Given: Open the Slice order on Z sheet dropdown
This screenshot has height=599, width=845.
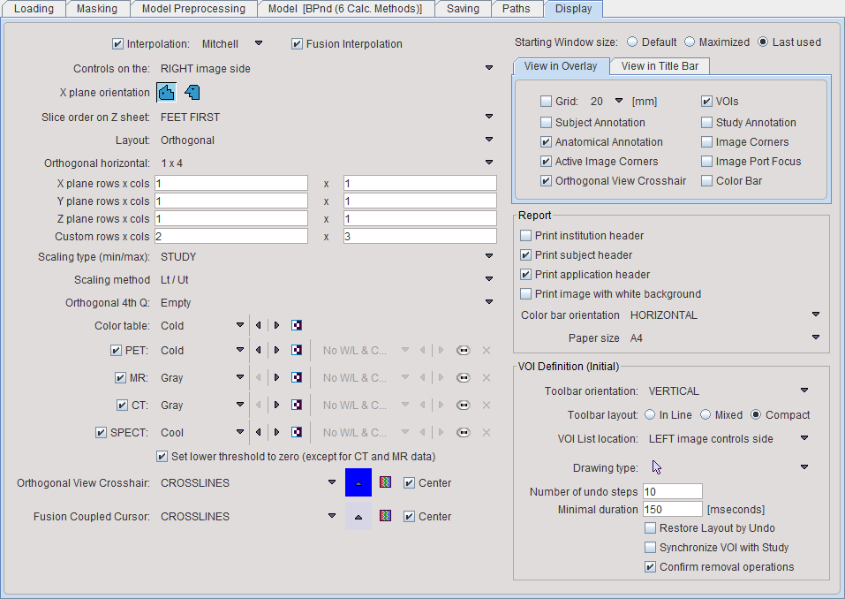Looking at the screenshot, I should pos(489,117).
